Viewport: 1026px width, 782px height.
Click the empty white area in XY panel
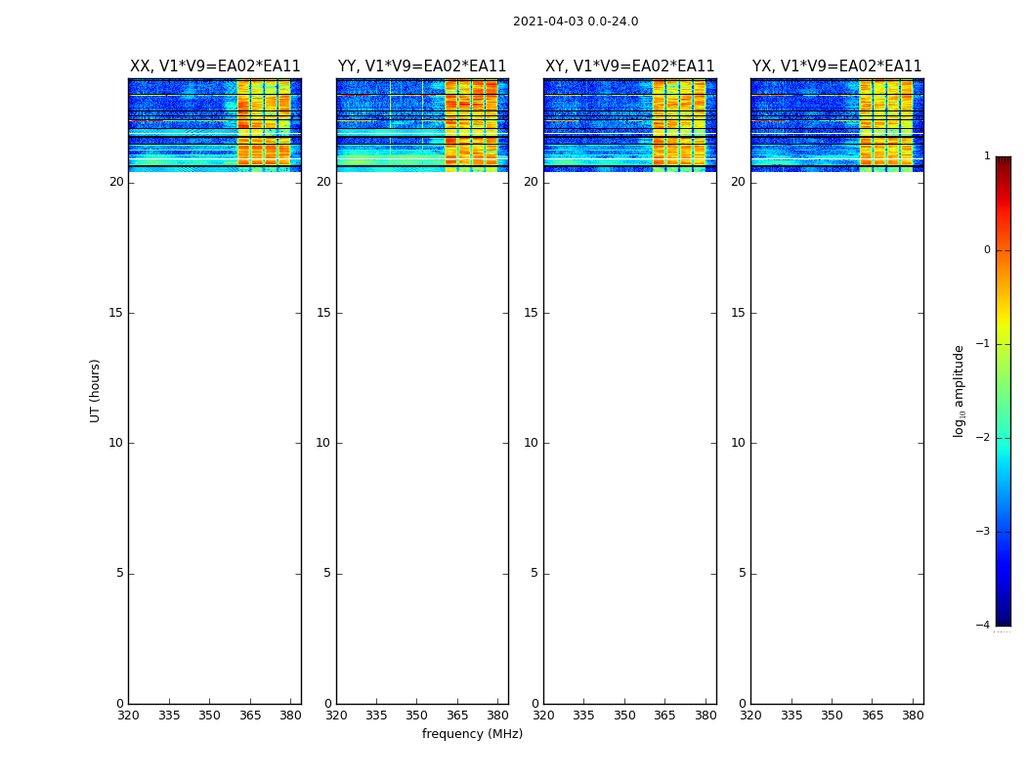click(629, 440)
